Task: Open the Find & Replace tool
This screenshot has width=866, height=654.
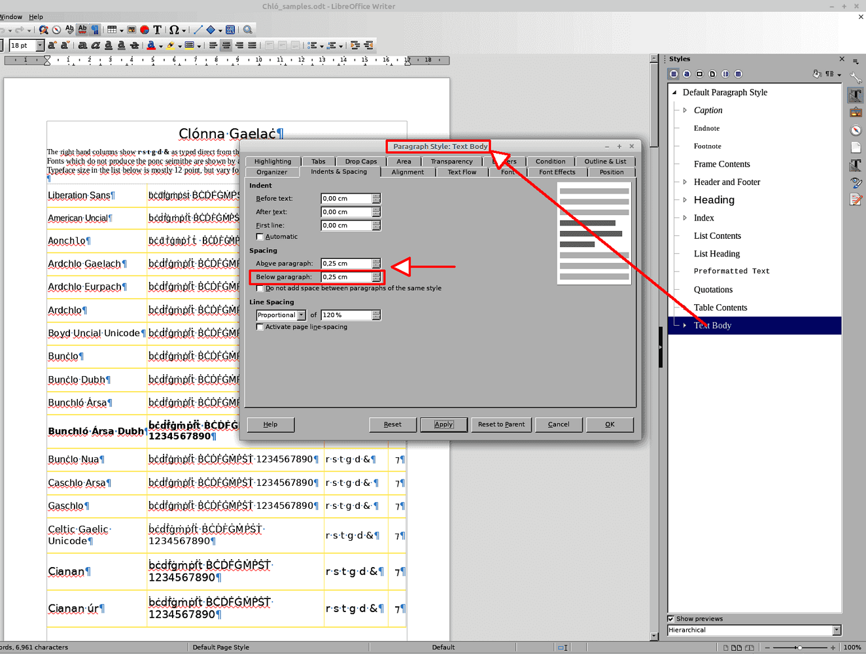Action: [43, 29]
